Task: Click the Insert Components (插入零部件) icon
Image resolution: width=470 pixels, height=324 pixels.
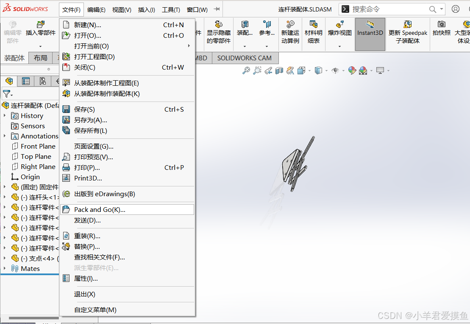Action: (41, 24)
